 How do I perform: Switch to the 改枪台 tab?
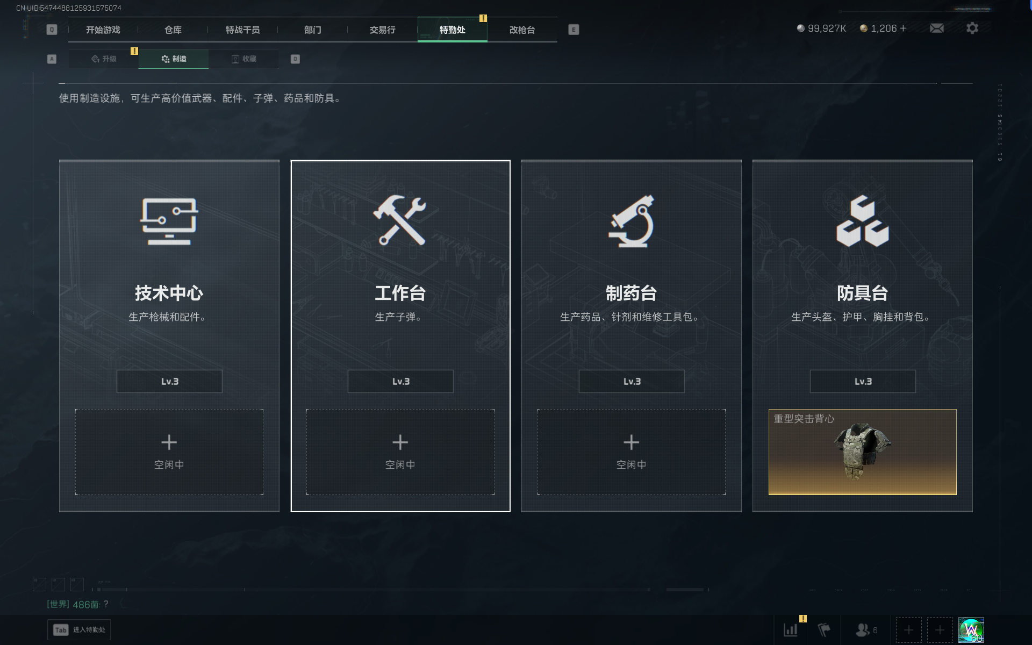522,30
